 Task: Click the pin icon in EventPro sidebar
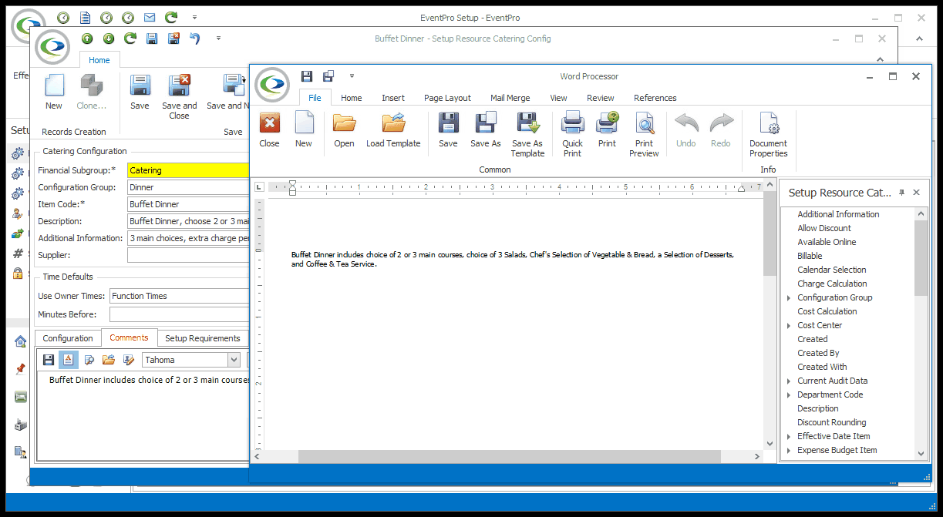(21, 369)
